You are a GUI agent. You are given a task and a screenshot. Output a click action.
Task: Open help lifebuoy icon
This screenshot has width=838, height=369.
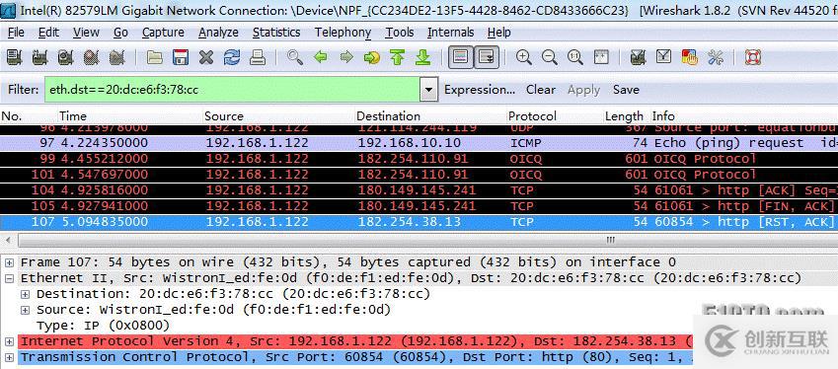click(752, 57)
